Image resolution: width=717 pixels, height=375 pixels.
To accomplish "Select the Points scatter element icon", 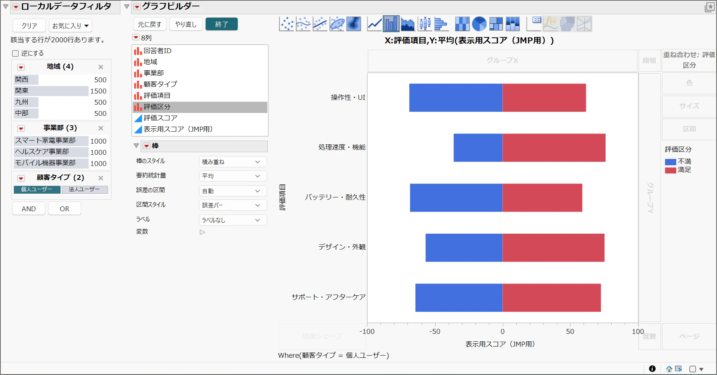I will [286, 24].
